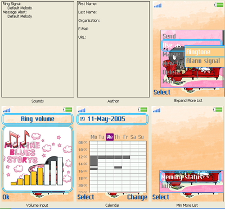Click the music notes icon in Volume input

point(17,138)
